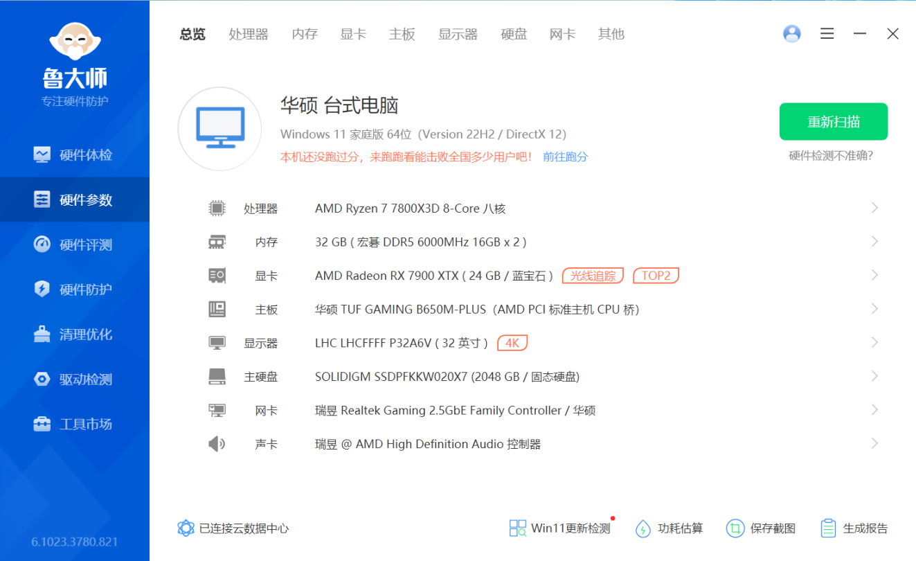Expand the 声卡 row chevron
The width and height of the screenshot is (916, 561).
click(874, 444)
